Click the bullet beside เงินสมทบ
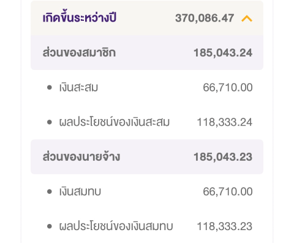The image size is (294, 243). pyautogui.click(x=50, y=191)
